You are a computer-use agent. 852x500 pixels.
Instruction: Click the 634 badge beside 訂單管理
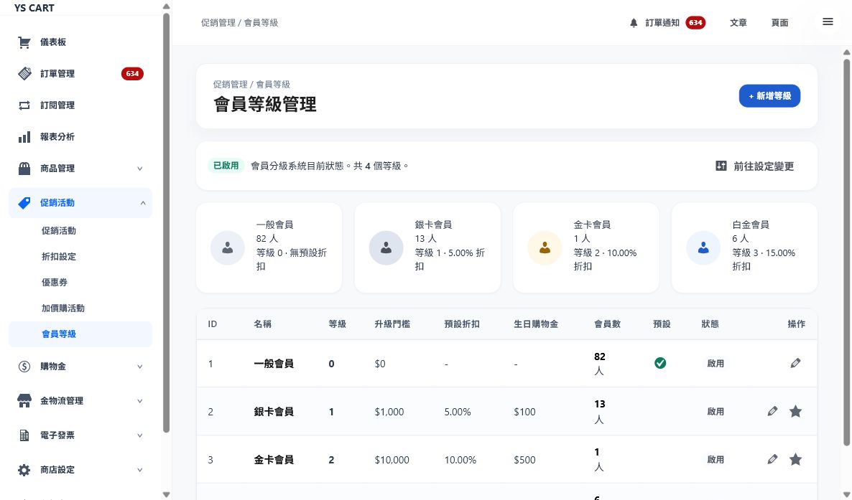pyautogui.click(x=132, y=74)
